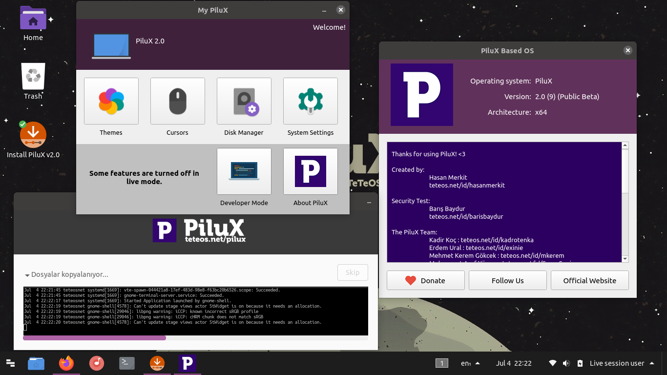This screenshot has width=667, height=375.
Task: Click the teteos.net/id/hasanmerkit text
Action: [x=467, y=185]
